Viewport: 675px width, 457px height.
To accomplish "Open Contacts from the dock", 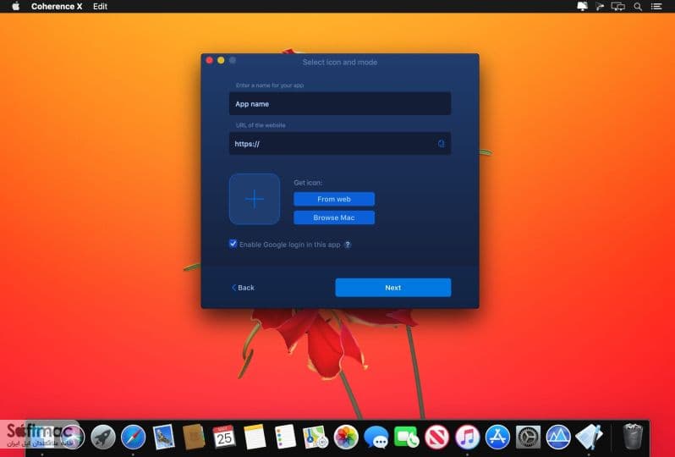I will (x=194, y=437).
